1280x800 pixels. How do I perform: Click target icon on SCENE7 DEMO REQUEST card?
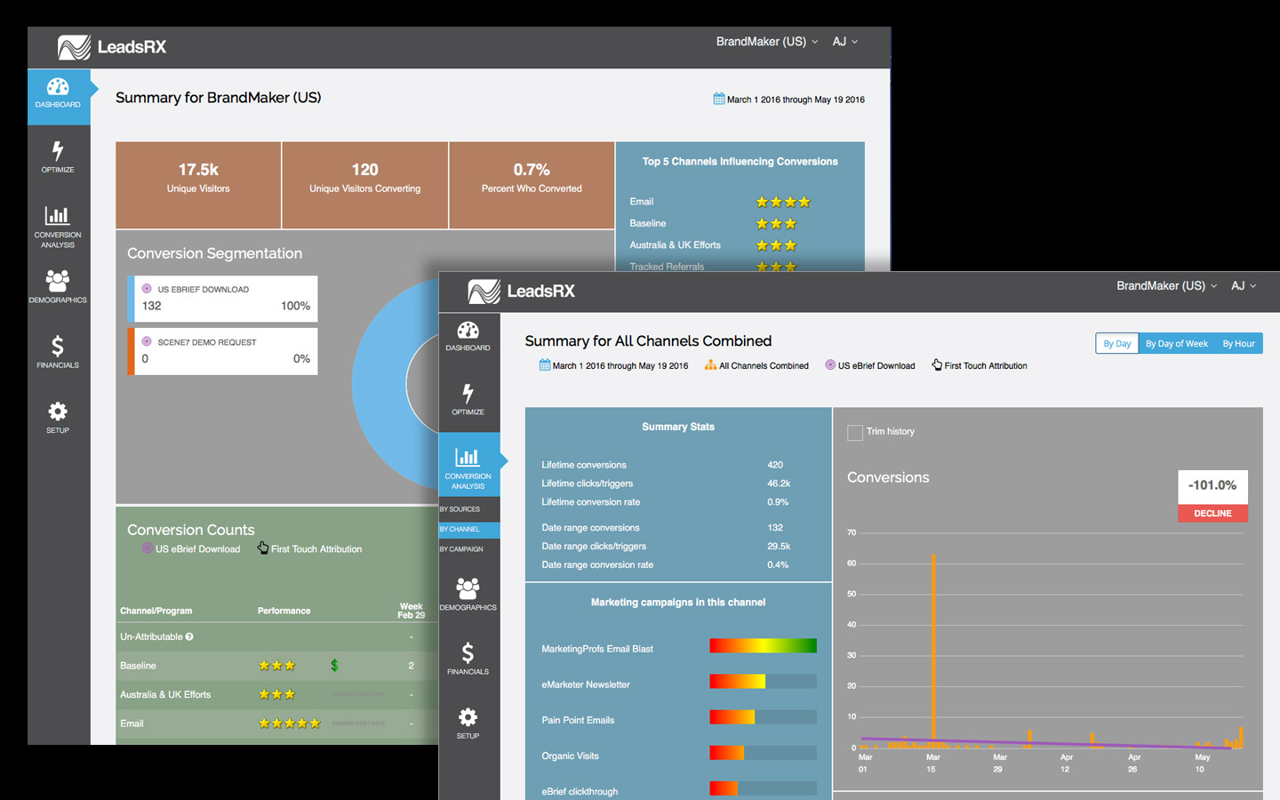click(147, 341)
